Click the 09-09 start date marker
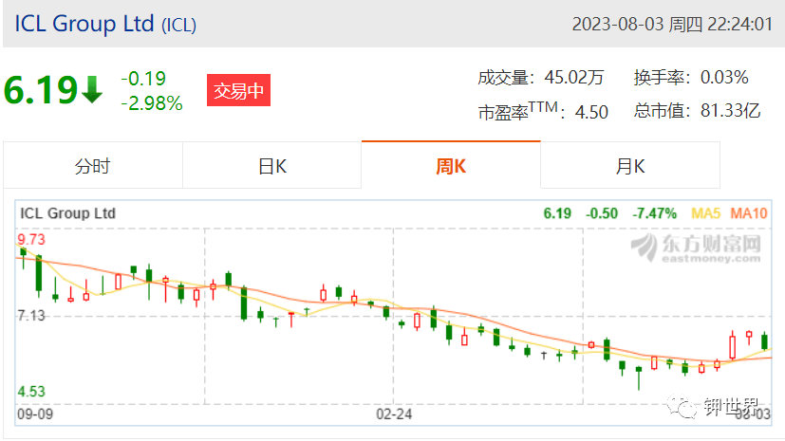Screen dimensions: 785x441 pyautogui.click(x=35, y=414)
